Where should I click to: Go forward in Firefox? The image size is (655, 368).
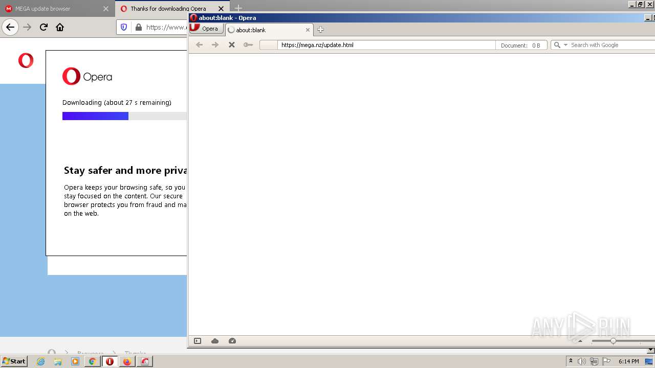click(27, 27)
